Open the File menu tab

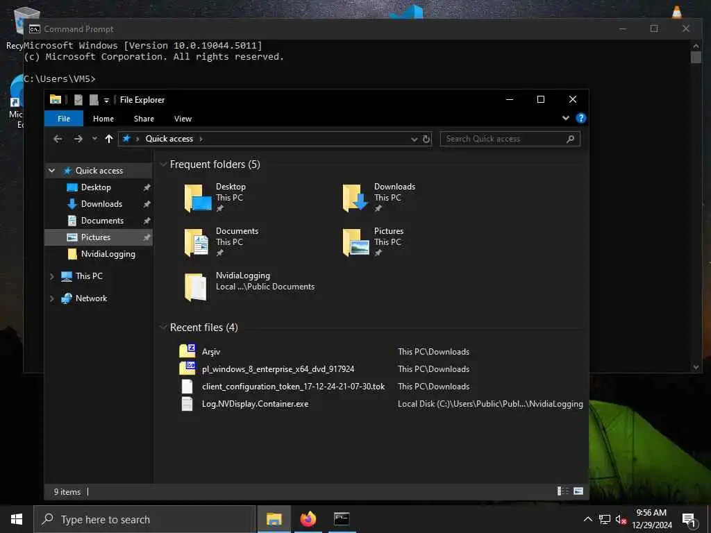[x=64, y=119]
